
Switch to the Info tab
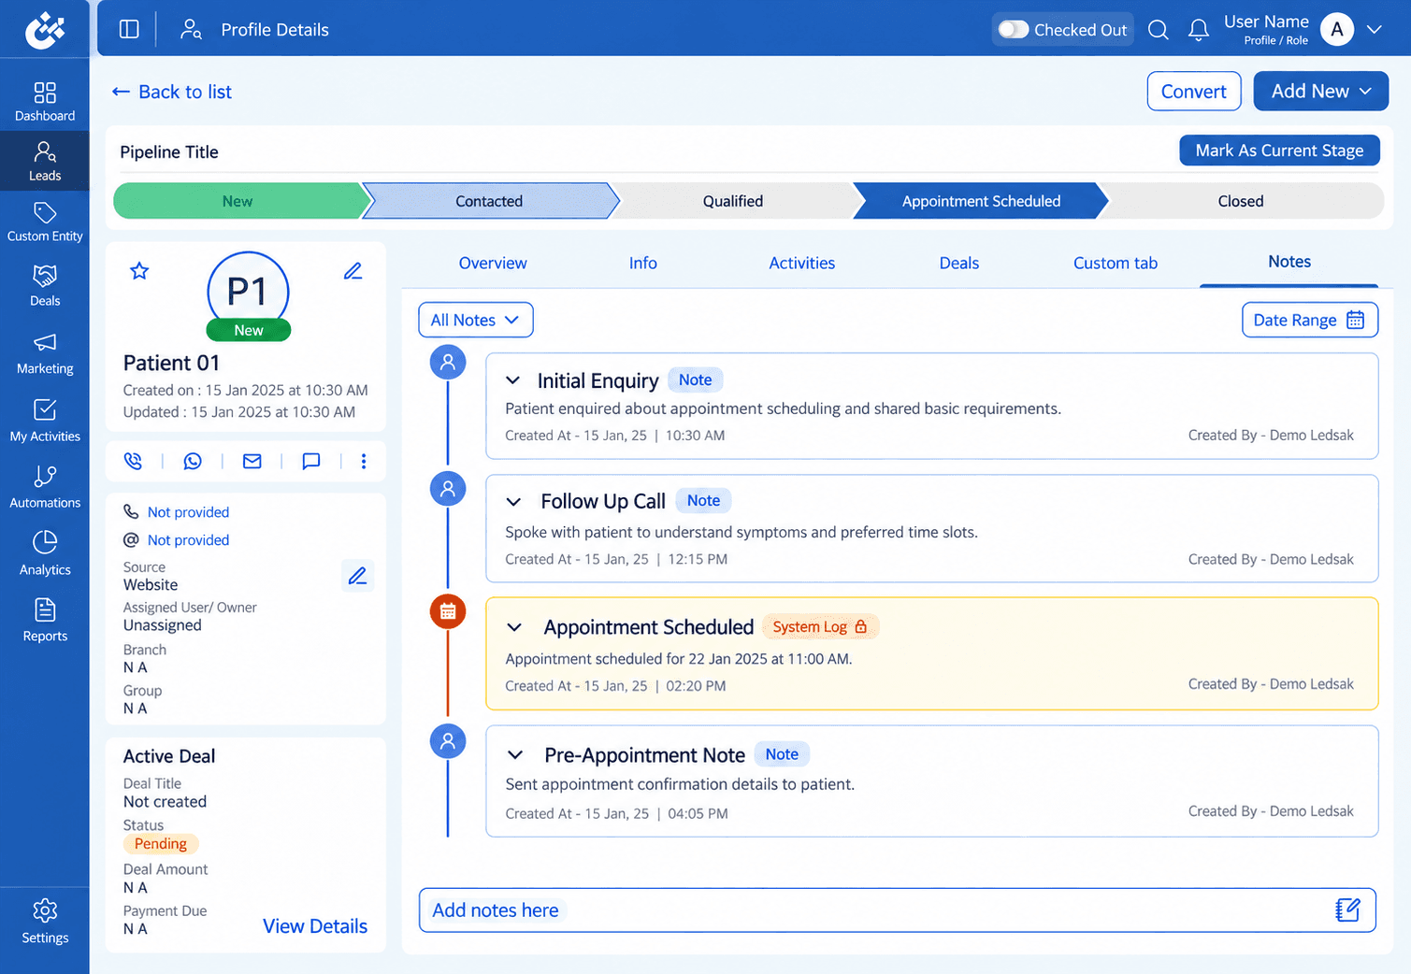click(x=643, y=263)
